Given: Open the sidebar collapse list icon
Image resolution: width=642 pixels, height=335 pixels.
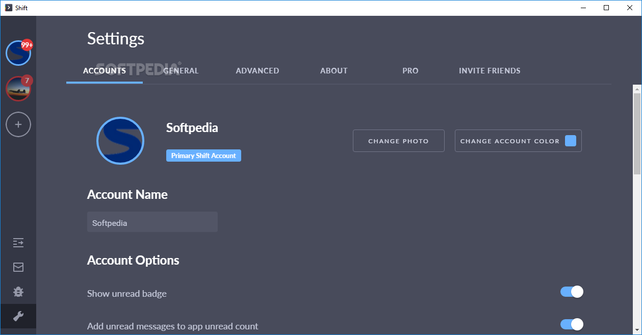Looking at the screenshot, I should 18,243.
